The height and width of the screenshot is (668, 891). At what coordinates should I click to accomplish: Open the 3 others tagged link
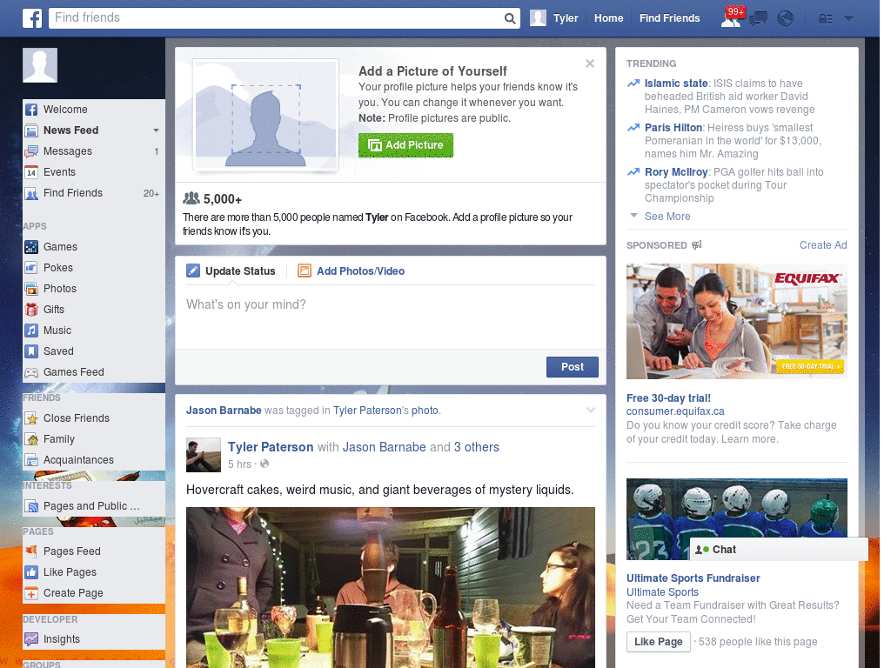pyautogui.click(x=476, y=447)
